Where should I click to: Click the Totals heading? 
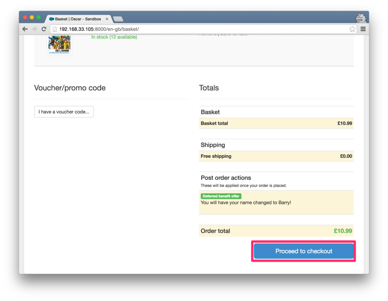[x=209, y=88]
